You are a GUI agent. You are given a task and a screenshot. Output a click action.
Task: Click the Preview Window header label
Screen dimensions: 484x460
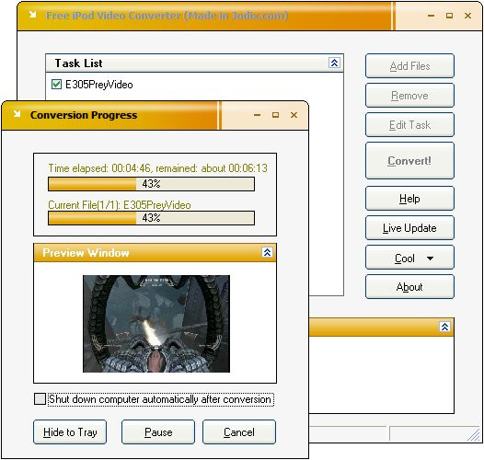point(86,252)
